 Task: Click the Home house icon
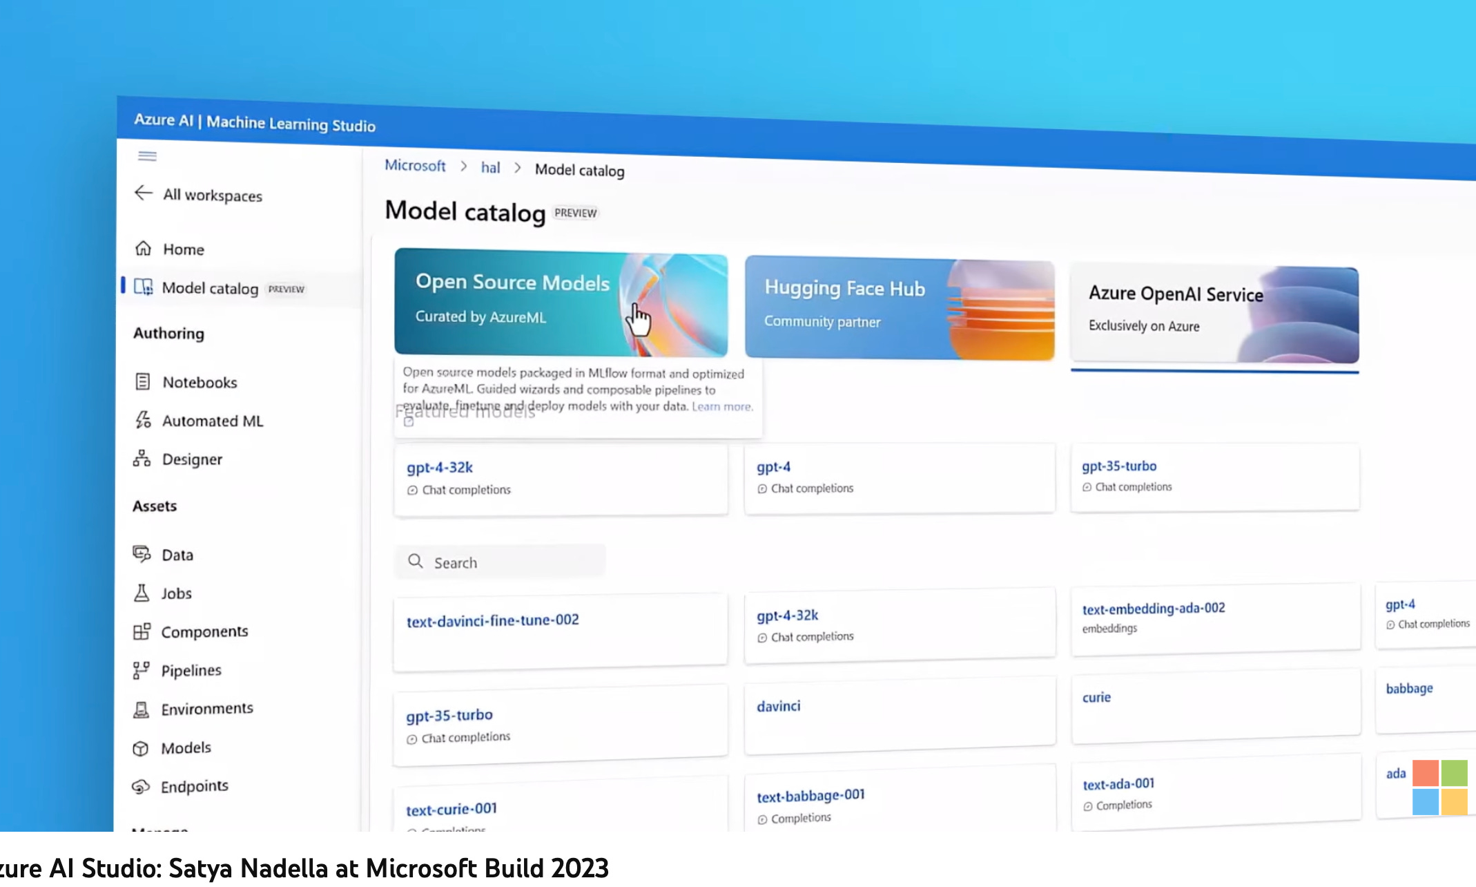tap(143, 248)
